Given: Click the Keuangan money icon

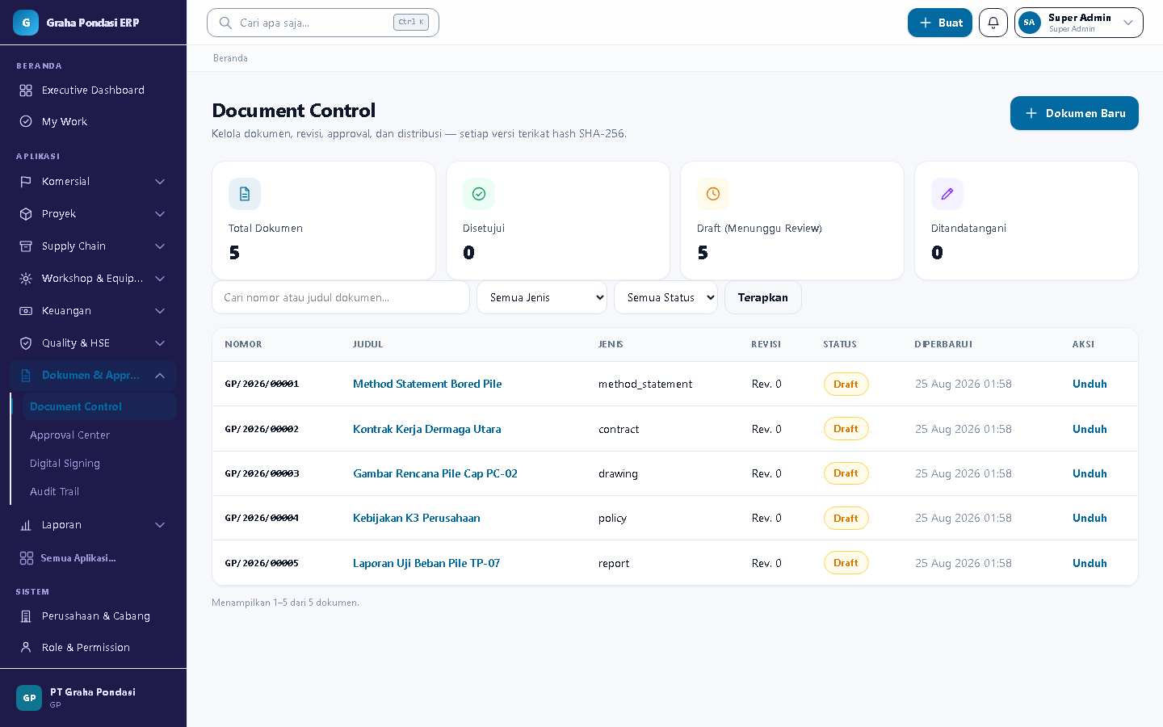Looking at the screenshot, I should [26, 311].
